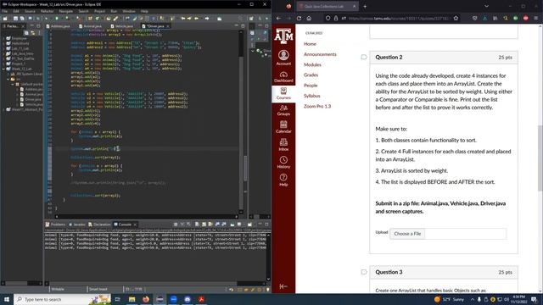Open the Calendar in Canvas sidebar
The width and height of the screenshot is (543, 305).
[283, 127]
